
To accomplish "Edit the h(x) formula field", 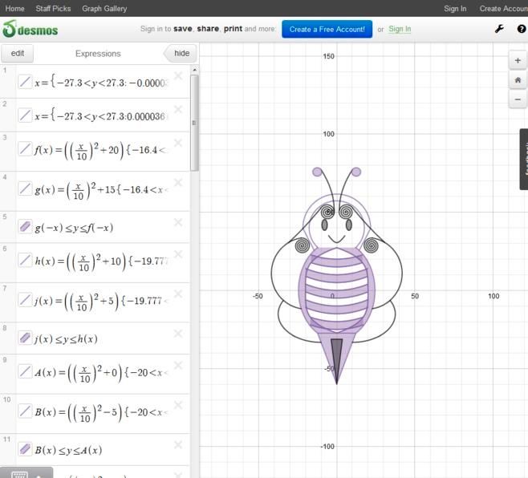I will 100,261.
